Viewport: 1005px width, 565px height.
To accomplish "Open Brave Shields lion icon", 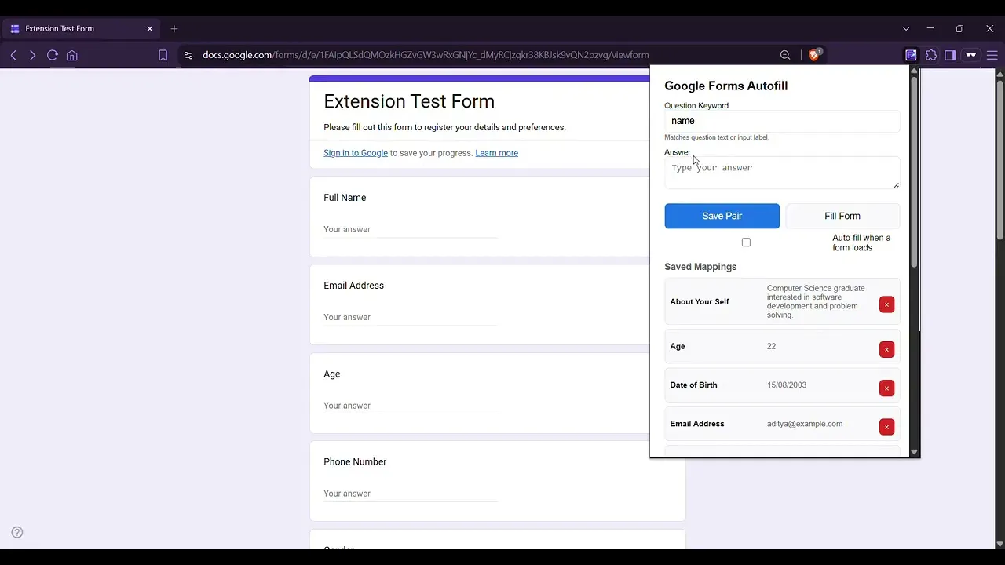I will pos(814,55).
